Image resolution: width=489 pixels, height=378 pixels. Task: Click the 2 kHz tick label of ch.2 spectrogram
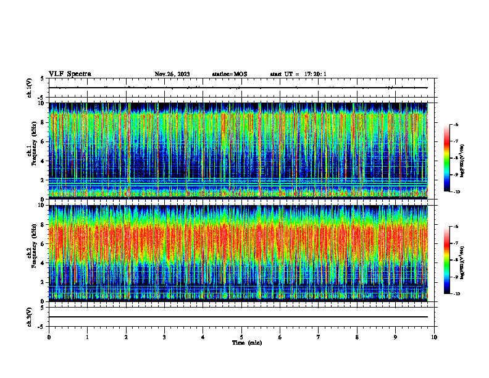click(43, 282)
